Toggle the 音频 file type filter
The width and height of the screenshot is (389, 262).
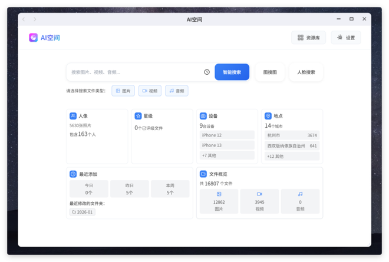(177, 91)
